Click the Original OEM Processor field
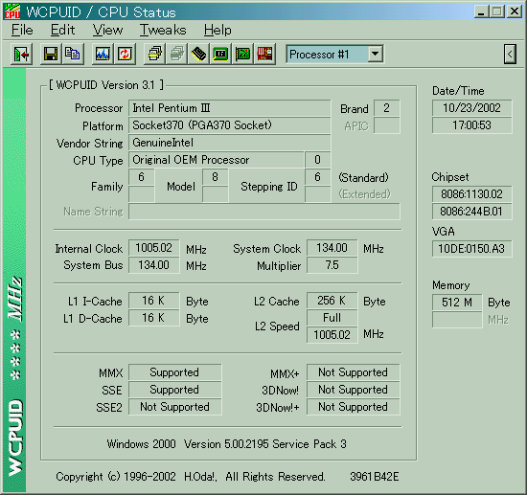This screenshot has width=527, height=495. pyautogui.click(x=217, y=160)
